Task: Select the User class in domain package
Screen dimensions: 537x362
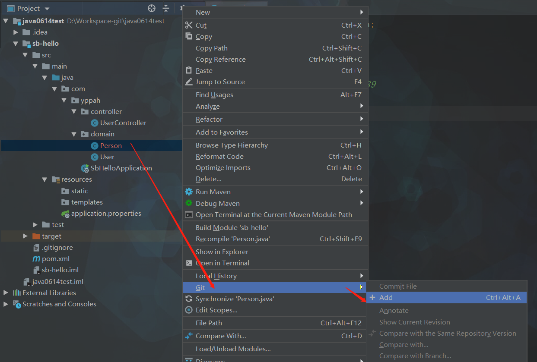Action: [107, 157]
